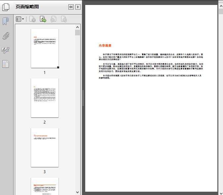Viewport: 223px width, 195px height.
Task: Click the 页面缩略图 panel title
Action: point(27,7)
